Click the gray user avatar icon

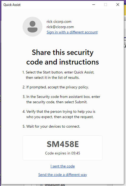click(32, 27)
